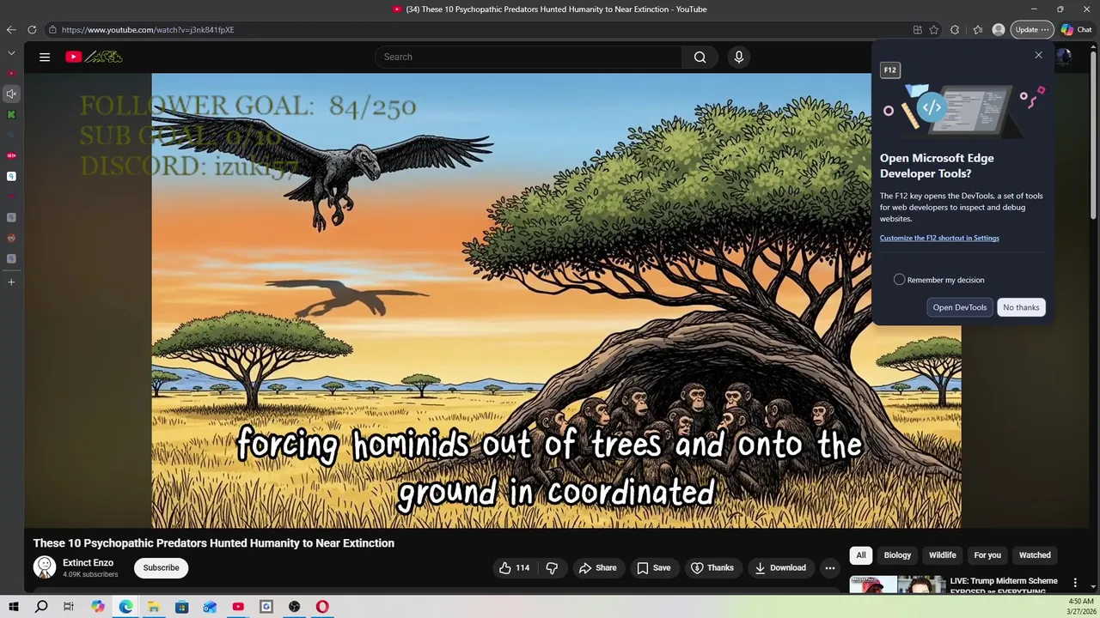This screenshot has height=618, width=1100.
Task: Go back in browser history
Action: point(11,30)
